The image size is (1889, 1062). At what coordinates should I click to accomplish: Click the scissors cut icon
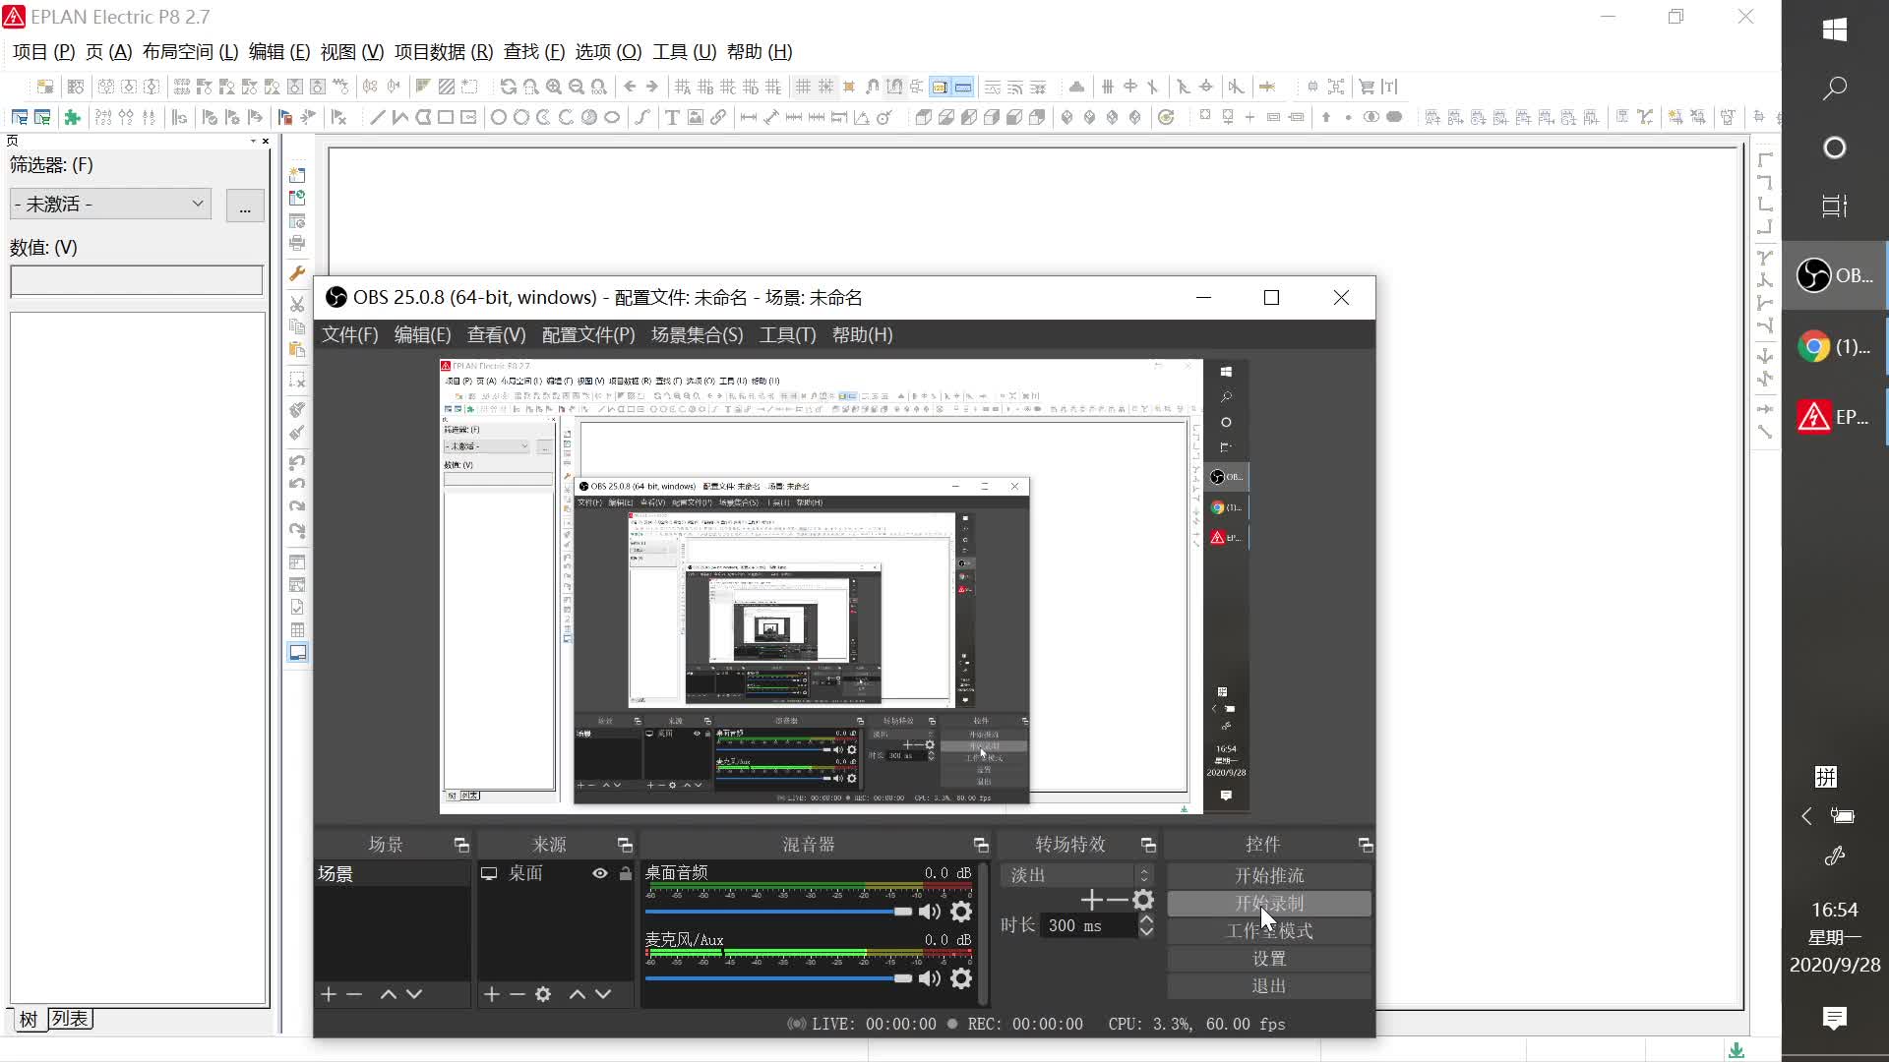pos(297,304)
